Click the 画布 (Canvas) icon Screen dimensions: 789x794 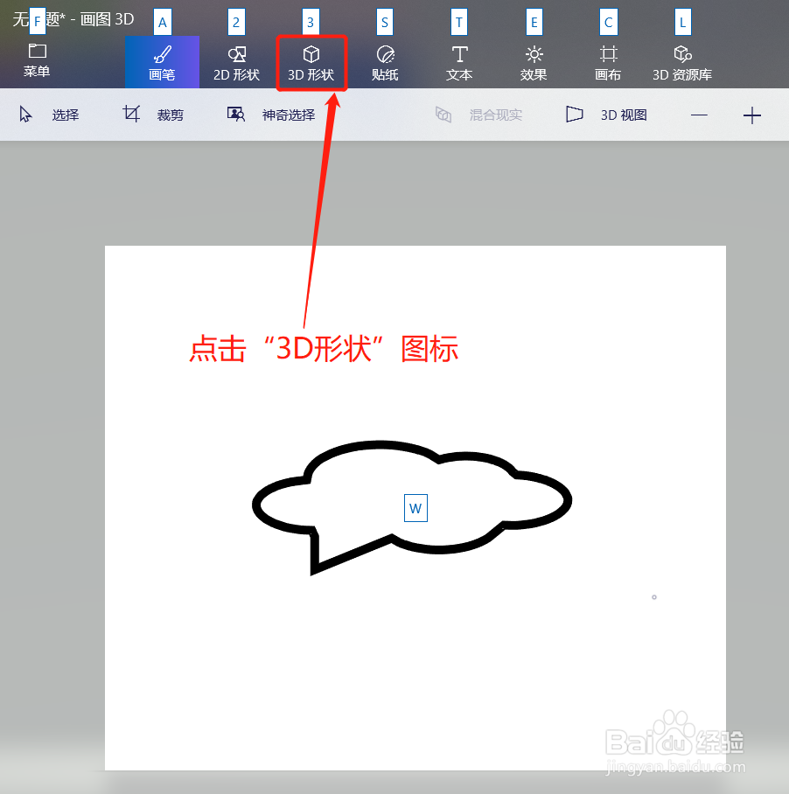pyautogui.click(x=607, y=61)
